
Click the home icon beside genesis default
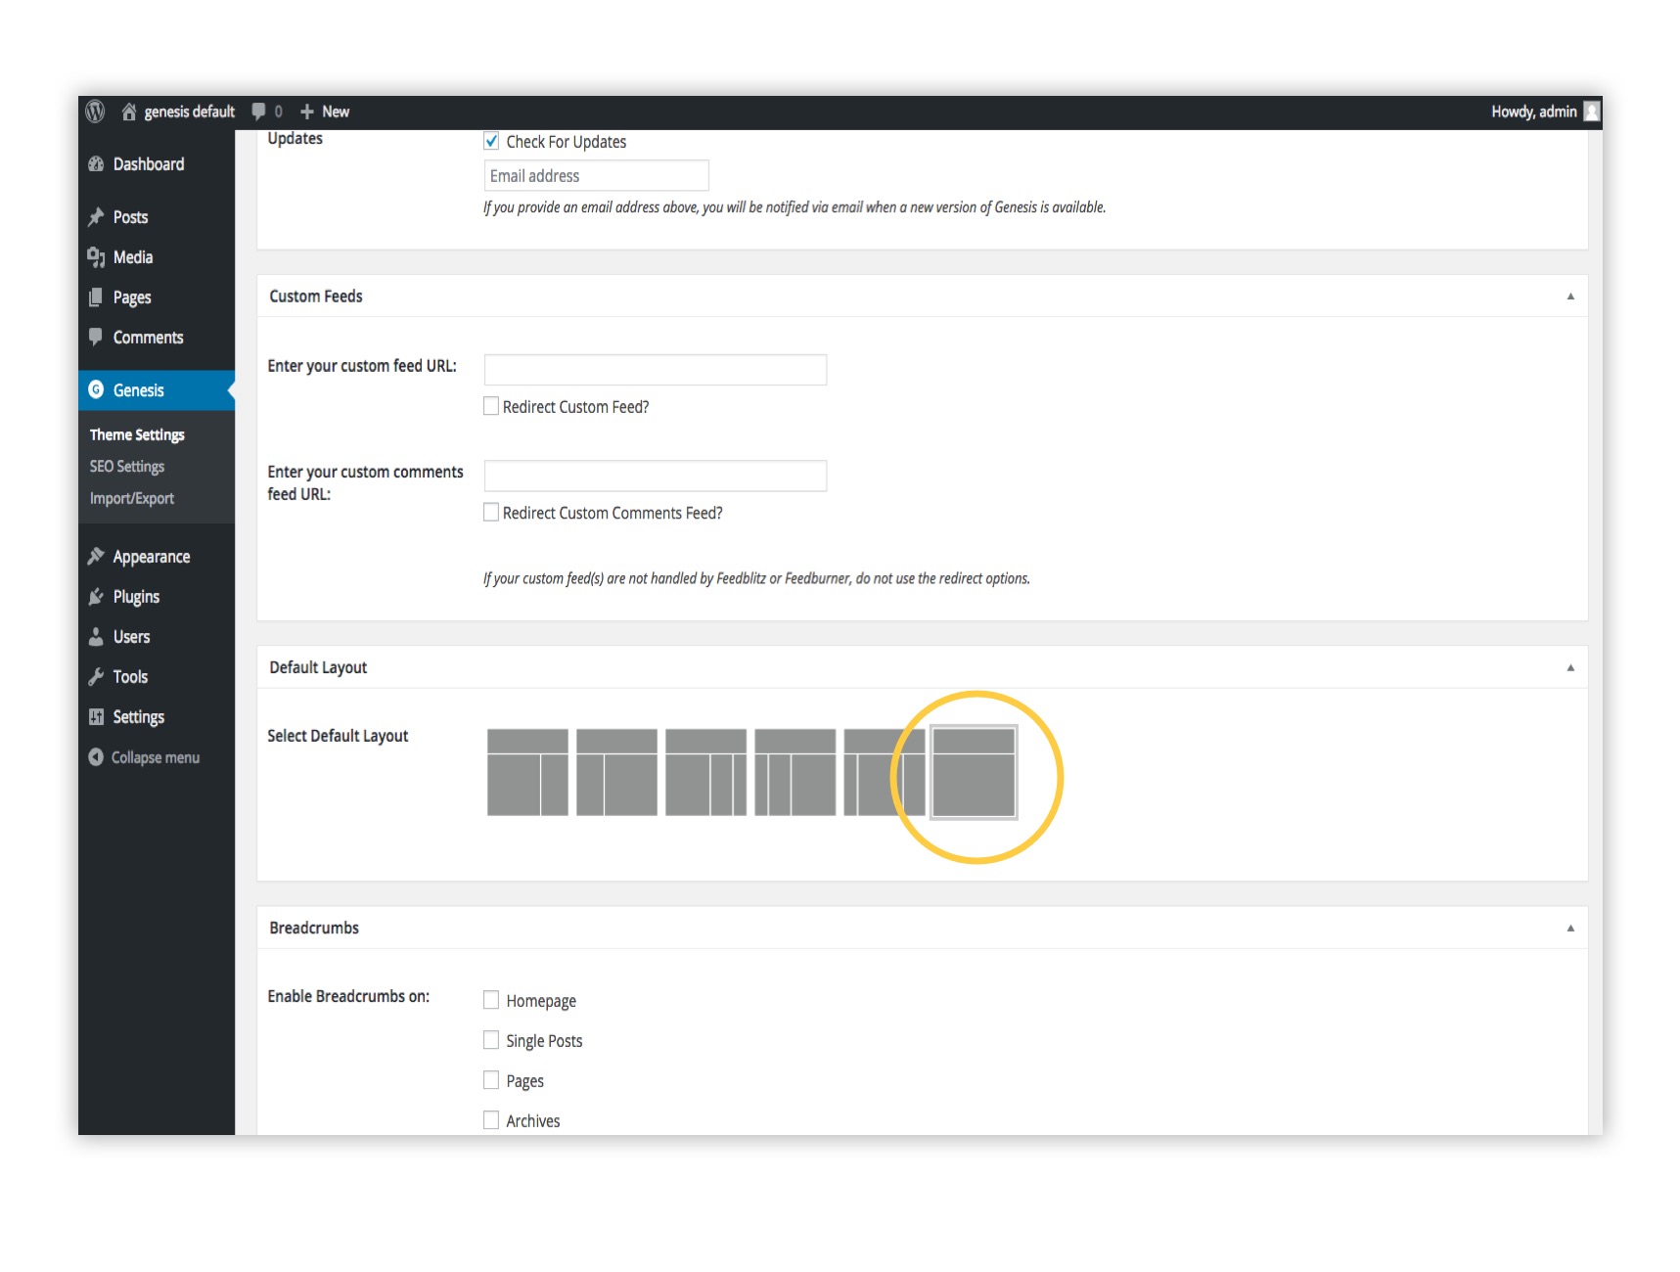(x=128, y=112)
